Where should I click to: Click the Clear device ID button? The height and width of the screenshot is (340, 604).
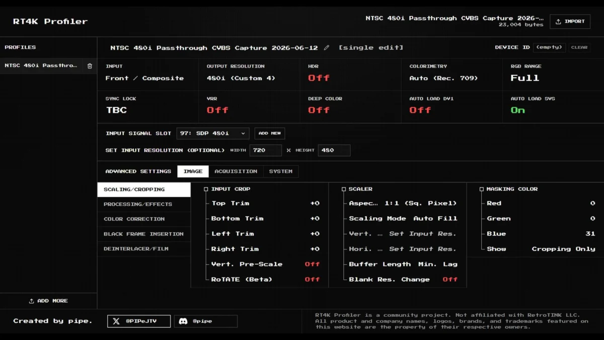579,47
